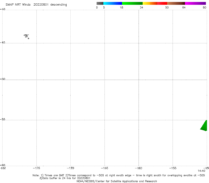Select the magenta 64-80 color bar segment

[195, 3]
